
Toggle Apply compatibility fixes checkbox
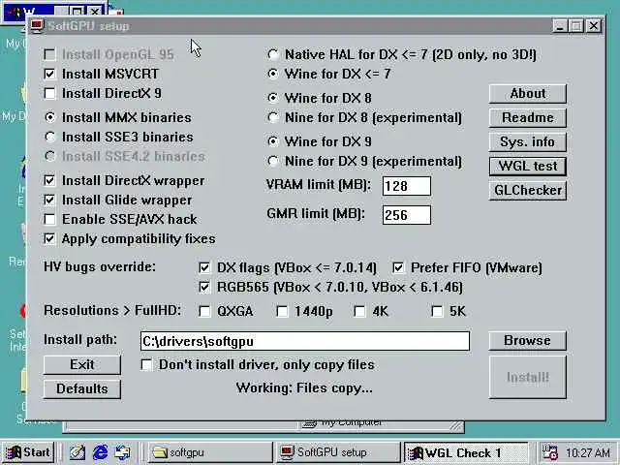click(49, 239)
